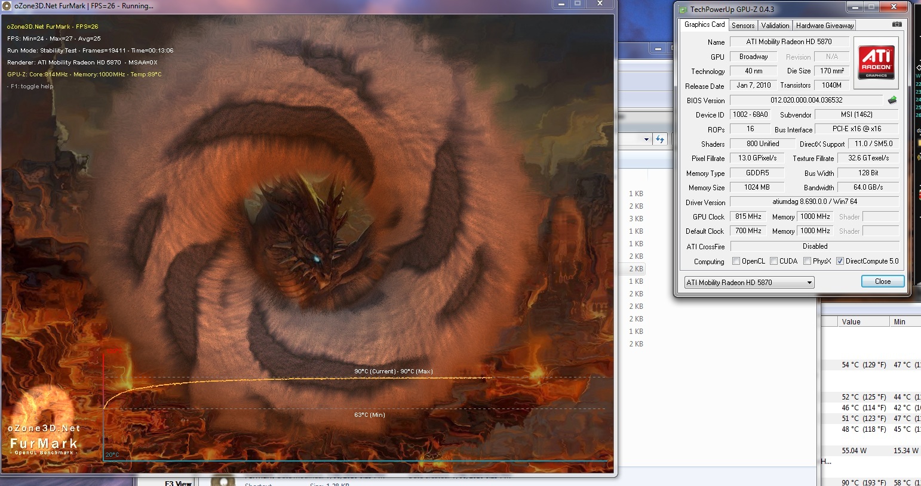The height and width of the screenshot is (486, 921).
Task: Click the sensor value 52 °C (125 °F)
Action: [x=864, y=397]
